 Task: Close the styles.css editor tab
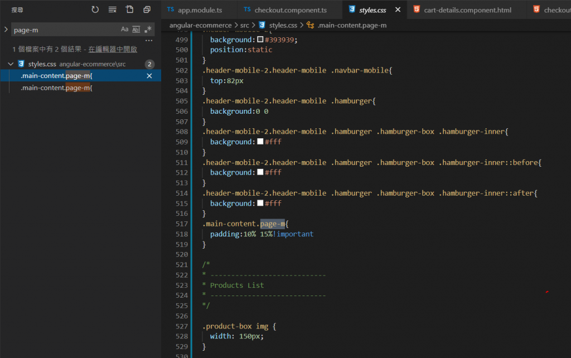(x=398, y=10)
